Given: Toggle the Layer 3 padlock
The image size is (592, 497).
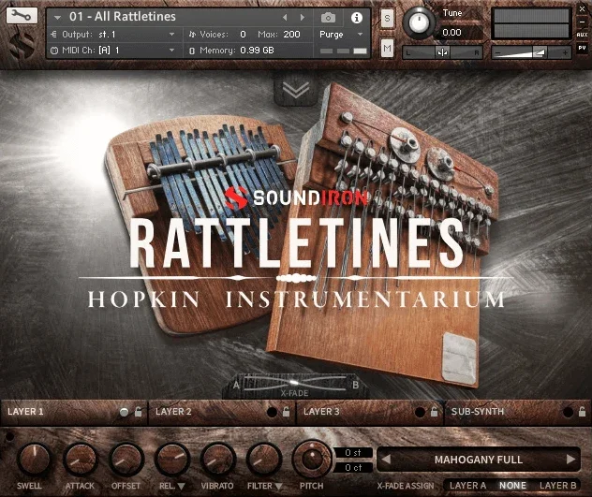Looking at the screenshot, I should pyautogui.click(x=435, y=412).
